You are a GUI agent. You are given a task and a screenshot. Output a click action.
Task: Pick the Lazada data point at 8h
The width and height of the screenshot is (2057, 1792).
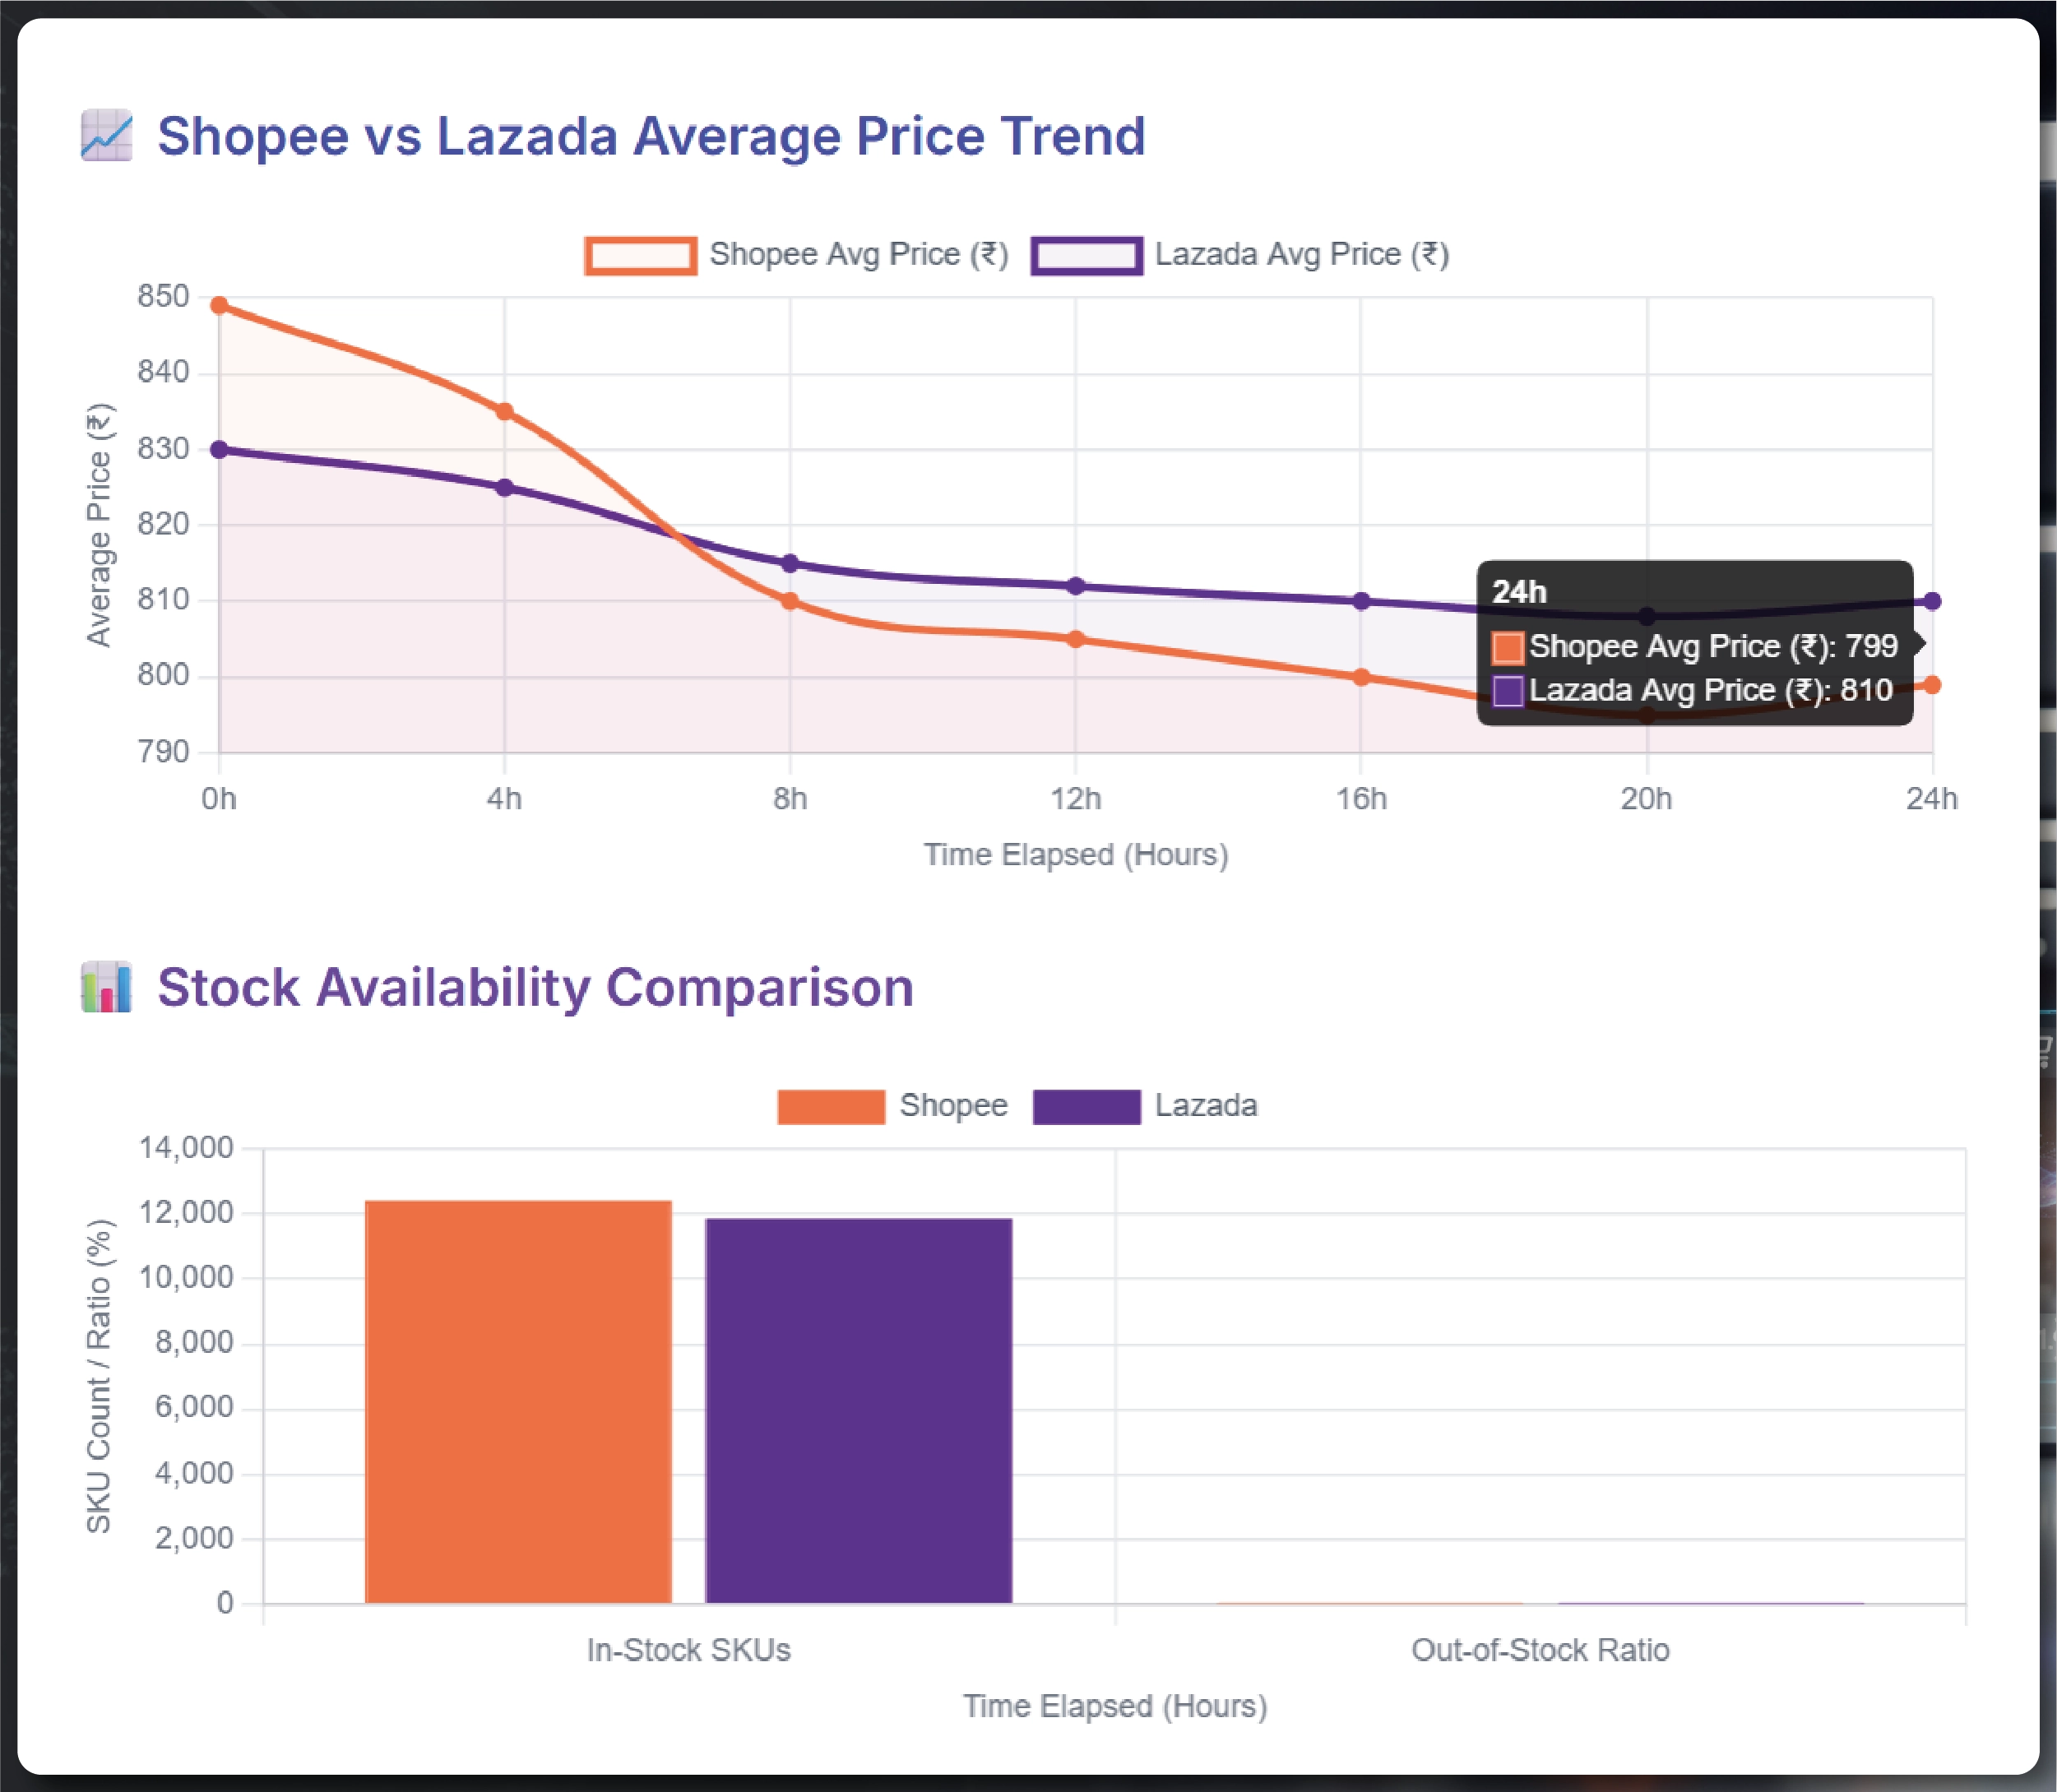790,564
